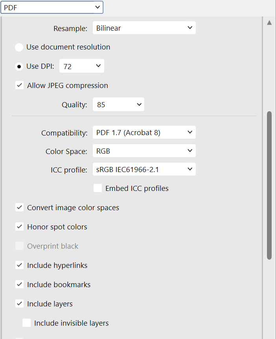Uncheck Include layers option
The height and width of the screenshot is (339, 276).
coord(20,304)
